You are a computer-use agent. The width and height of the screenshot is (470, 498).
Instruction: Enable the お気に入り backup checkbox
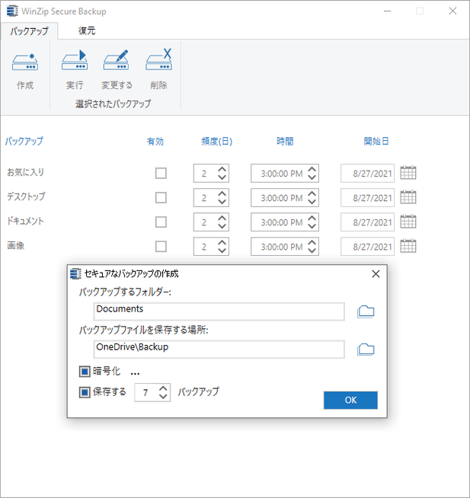point(161,174)
